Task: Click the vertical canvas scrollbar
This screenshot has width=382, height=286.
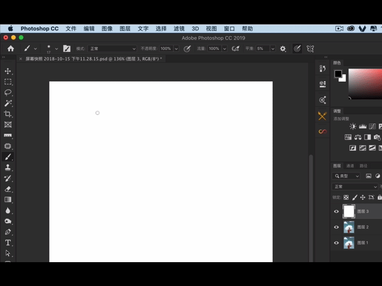Action: (311, 208)
